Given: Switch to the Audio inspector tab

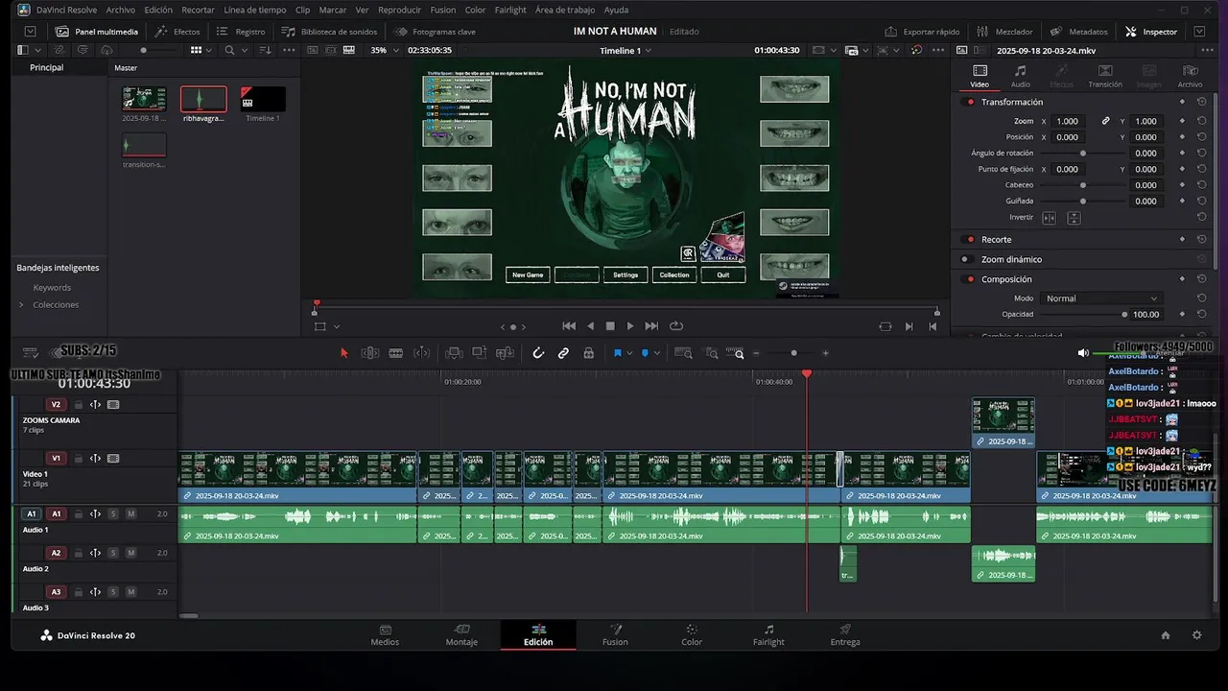Looking at the screenshot, I should click(x=1021, y=76).
